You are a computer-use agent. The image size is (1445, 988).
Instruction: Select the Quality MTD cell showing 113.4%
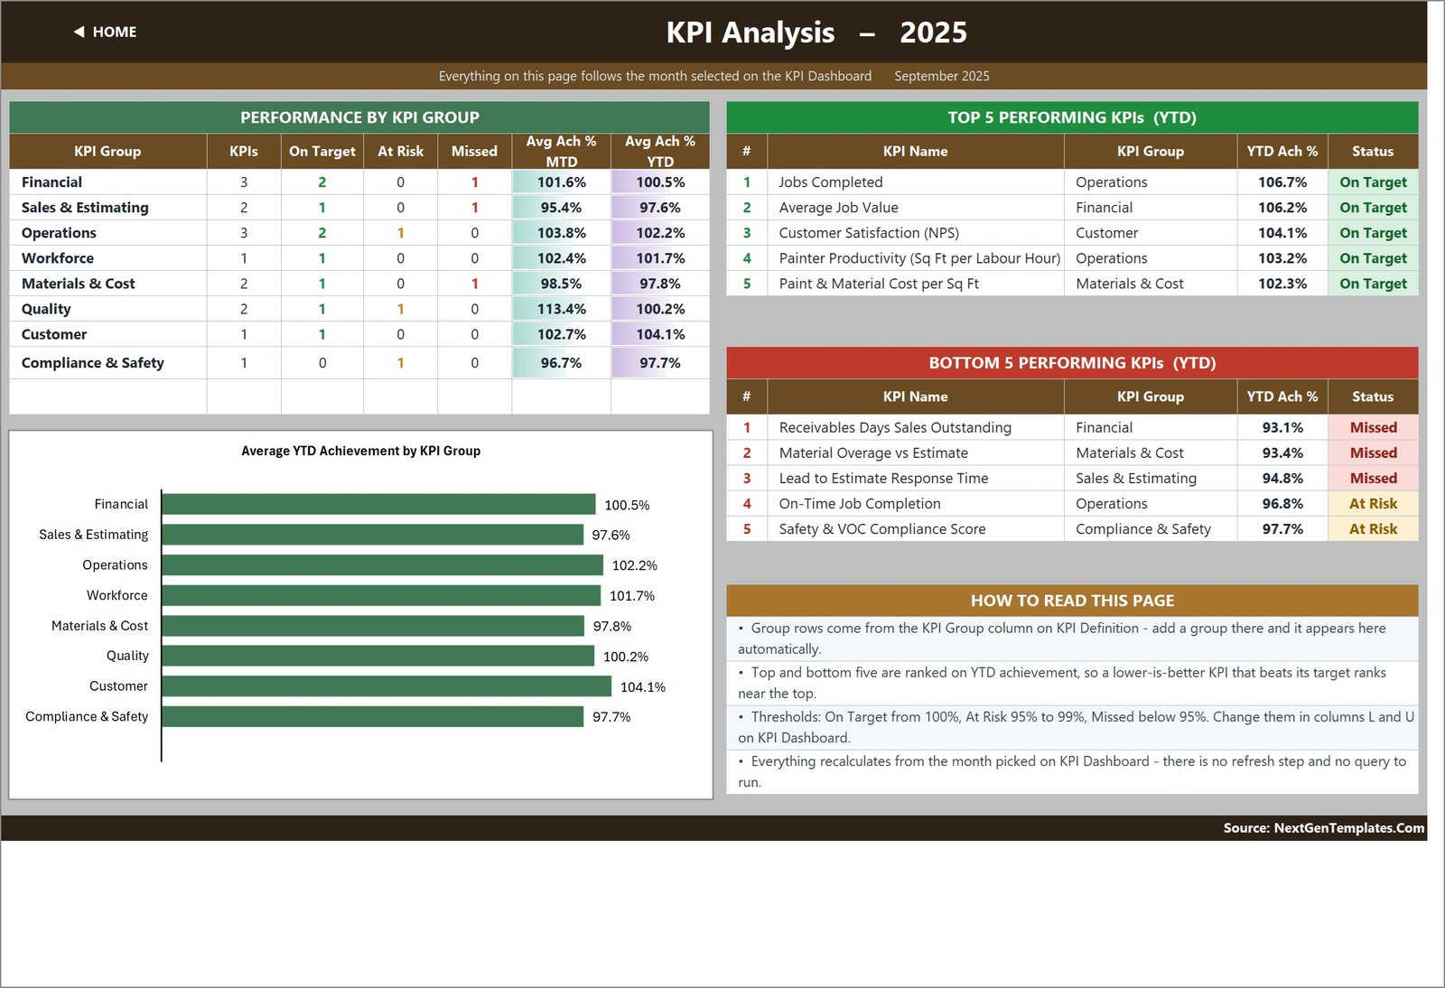(x=561, y=309)
